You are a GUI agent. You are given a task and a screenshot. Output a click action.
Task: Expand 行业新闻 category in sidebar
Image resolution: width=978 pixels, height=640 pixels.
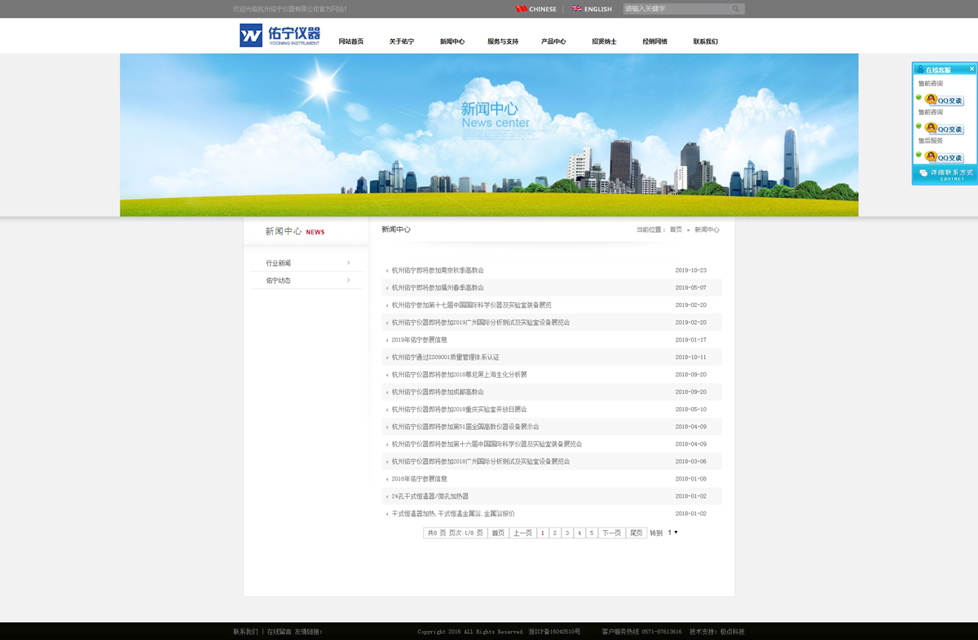pos(306,263)
